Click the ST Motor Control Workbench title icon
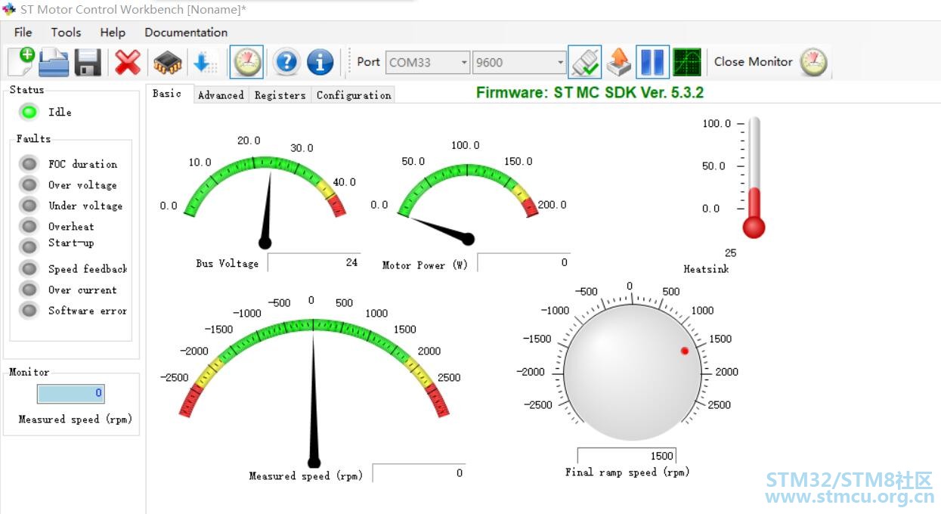Screen dimensions: 941x514 point(9,9)
